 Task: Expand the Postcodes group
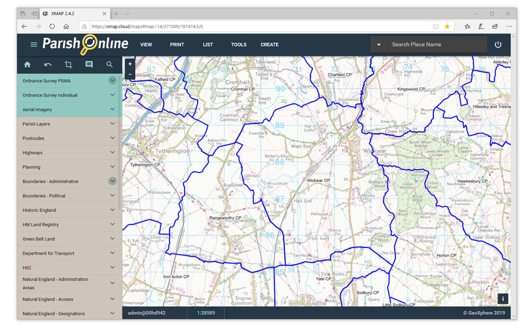112,138
